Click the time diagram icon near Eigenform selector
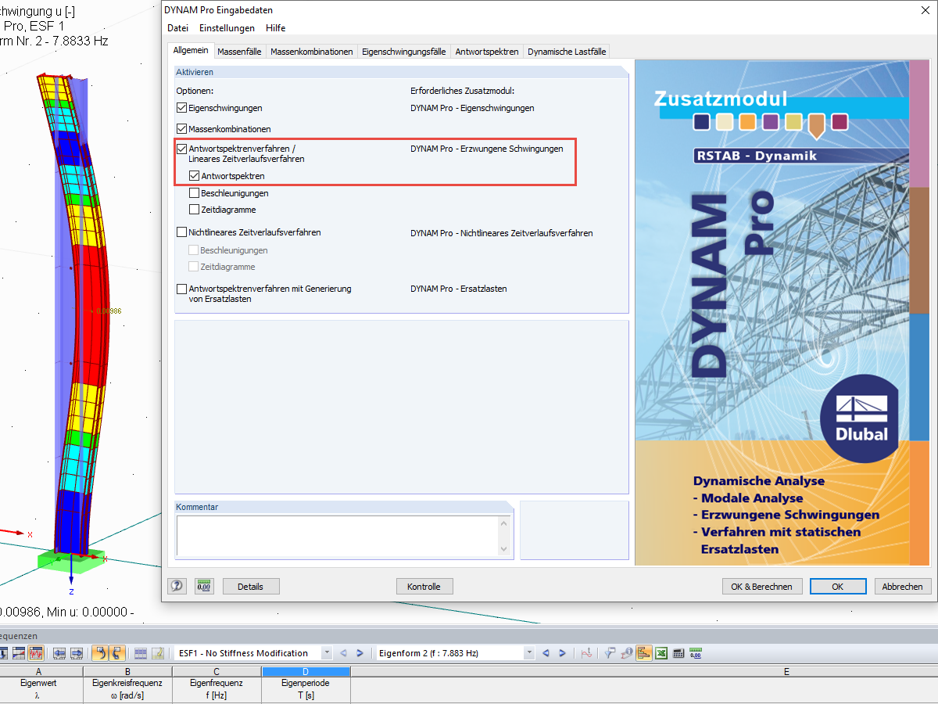 pos(586,653)
